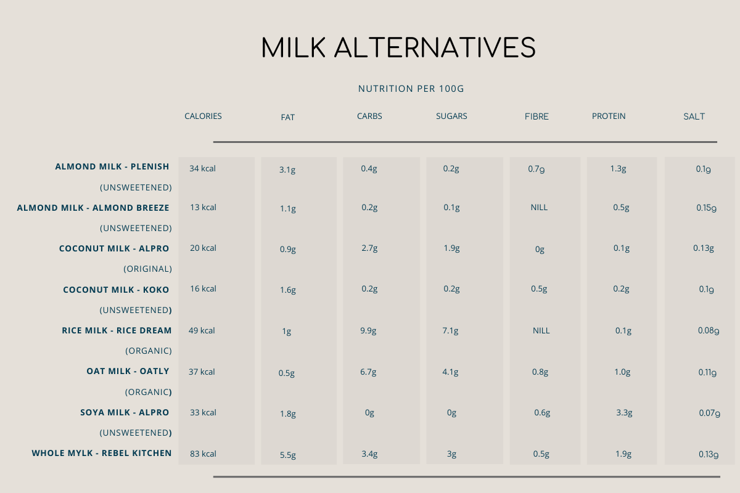Select the Almond Milk - Plenish row label
740x493 pixels.
(x=112, y=166)
